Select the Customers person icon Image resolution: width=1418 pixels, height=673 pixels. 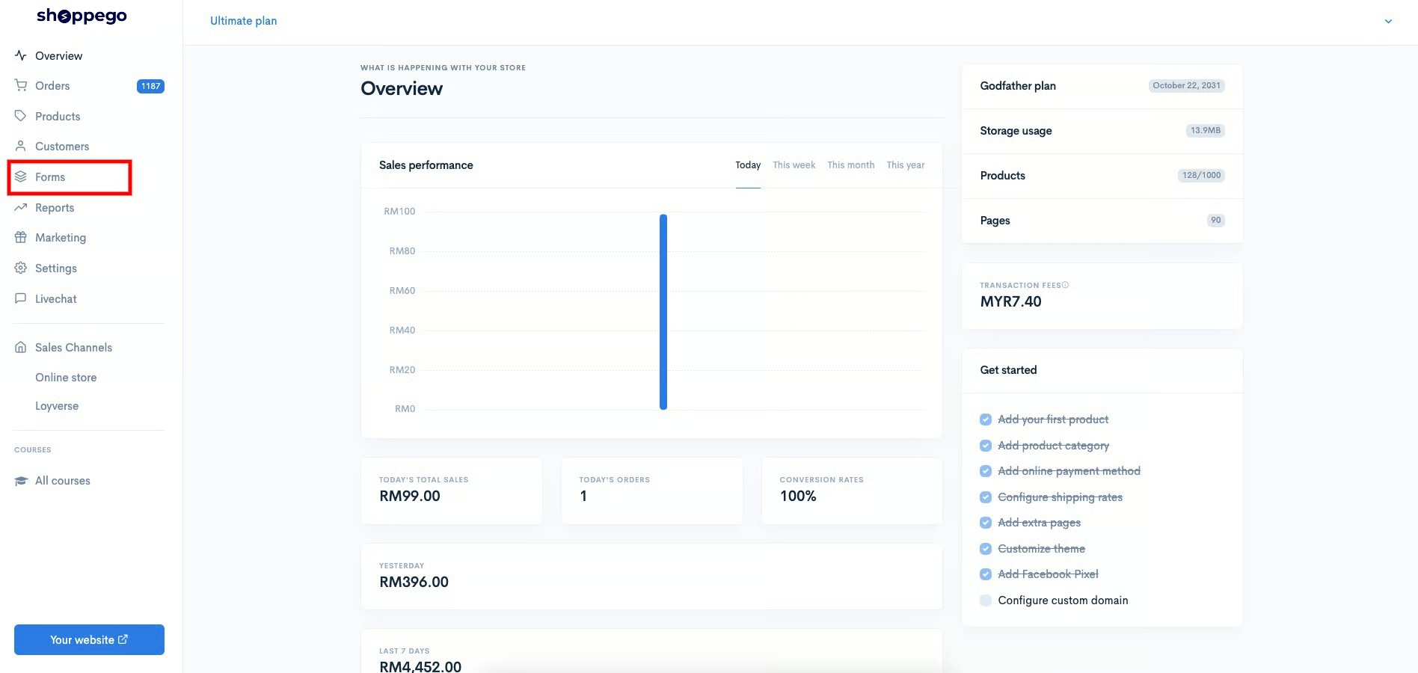[x=21, y=146]
